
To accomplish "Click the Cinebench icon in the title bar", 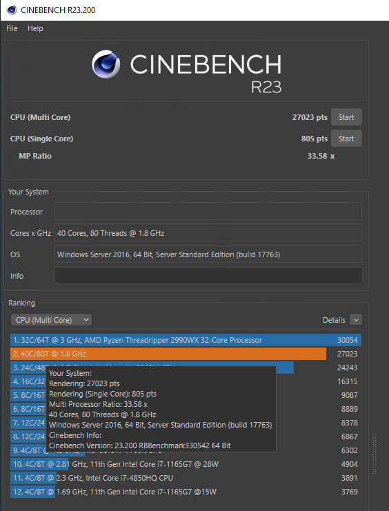I will click(12, 10).
